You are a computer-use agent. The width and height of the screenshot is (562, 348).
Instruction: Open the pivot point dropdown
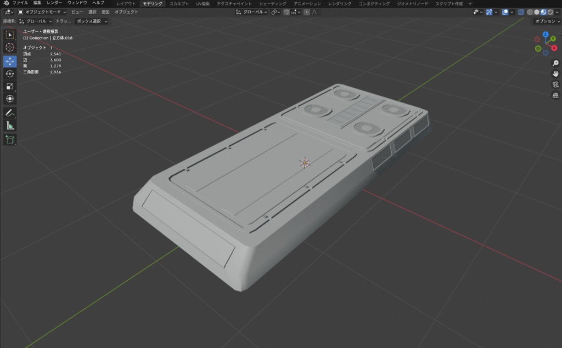[276, 12]
